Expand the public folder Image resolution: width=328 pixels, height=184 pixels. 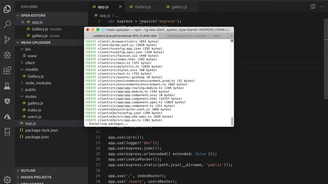click(30, 90)
